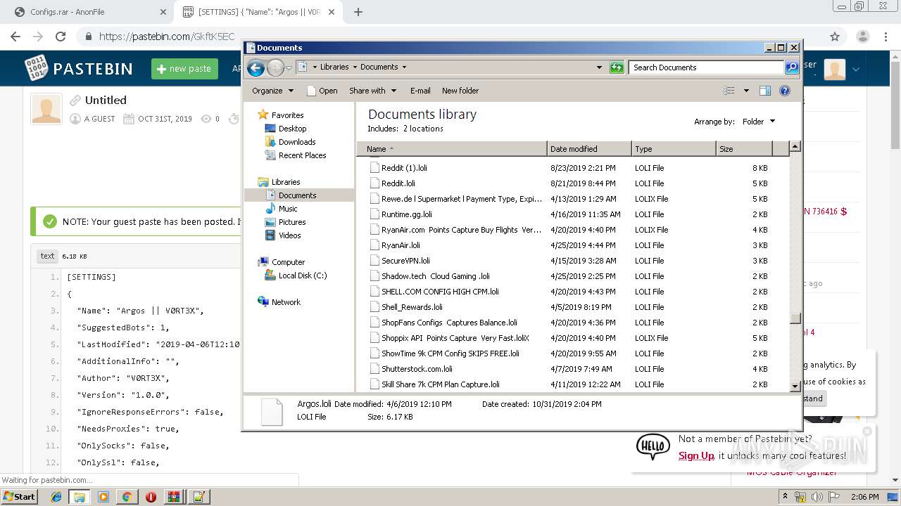Open a new Chrome tab
This screenshot has width=901, height=506.
pyautogui.click(x=358, y=12)
